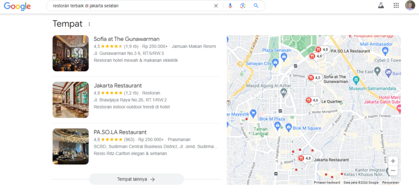Image resolution: width=419 pixels, height=194 pixels.
Task: Click the Google logo
Action: point(17,6)
